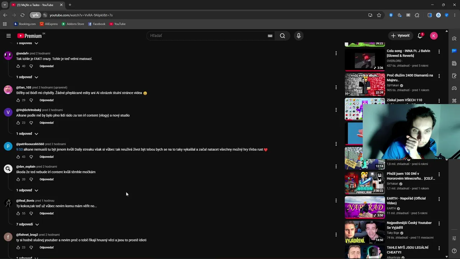Image resolution: width=460 pixels, height=259 pixels.
Task: Open YouTube notifications bell
Action: pos(420,36)
